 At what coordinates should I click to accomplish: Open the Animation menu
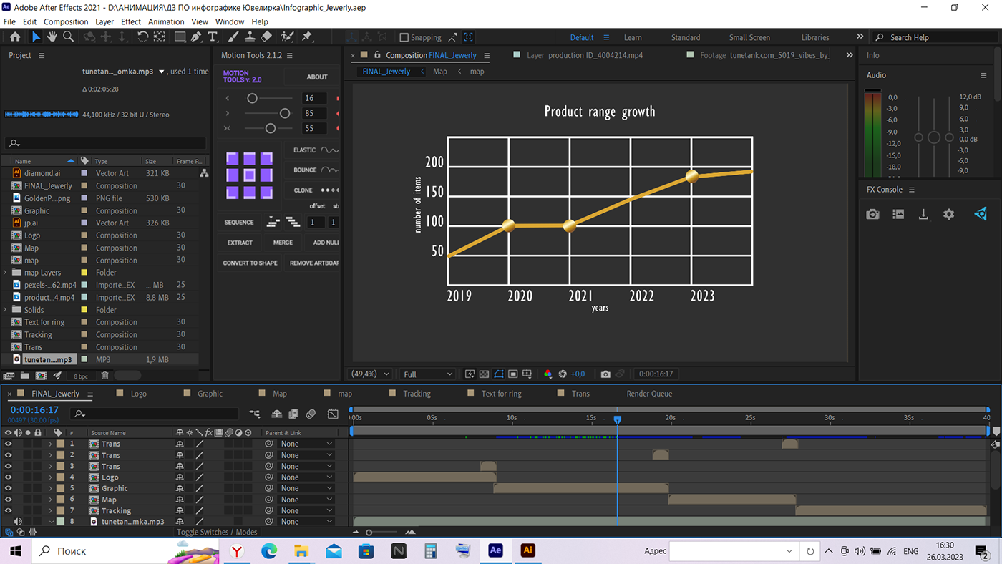(166, 21)
